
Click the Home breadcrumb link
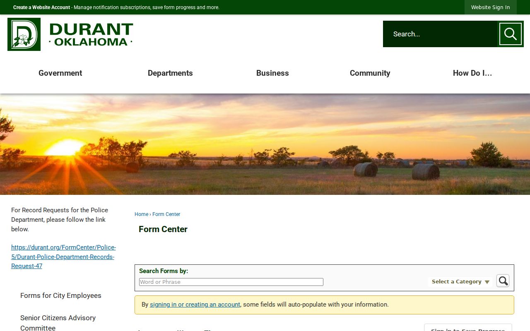point(141,214)
